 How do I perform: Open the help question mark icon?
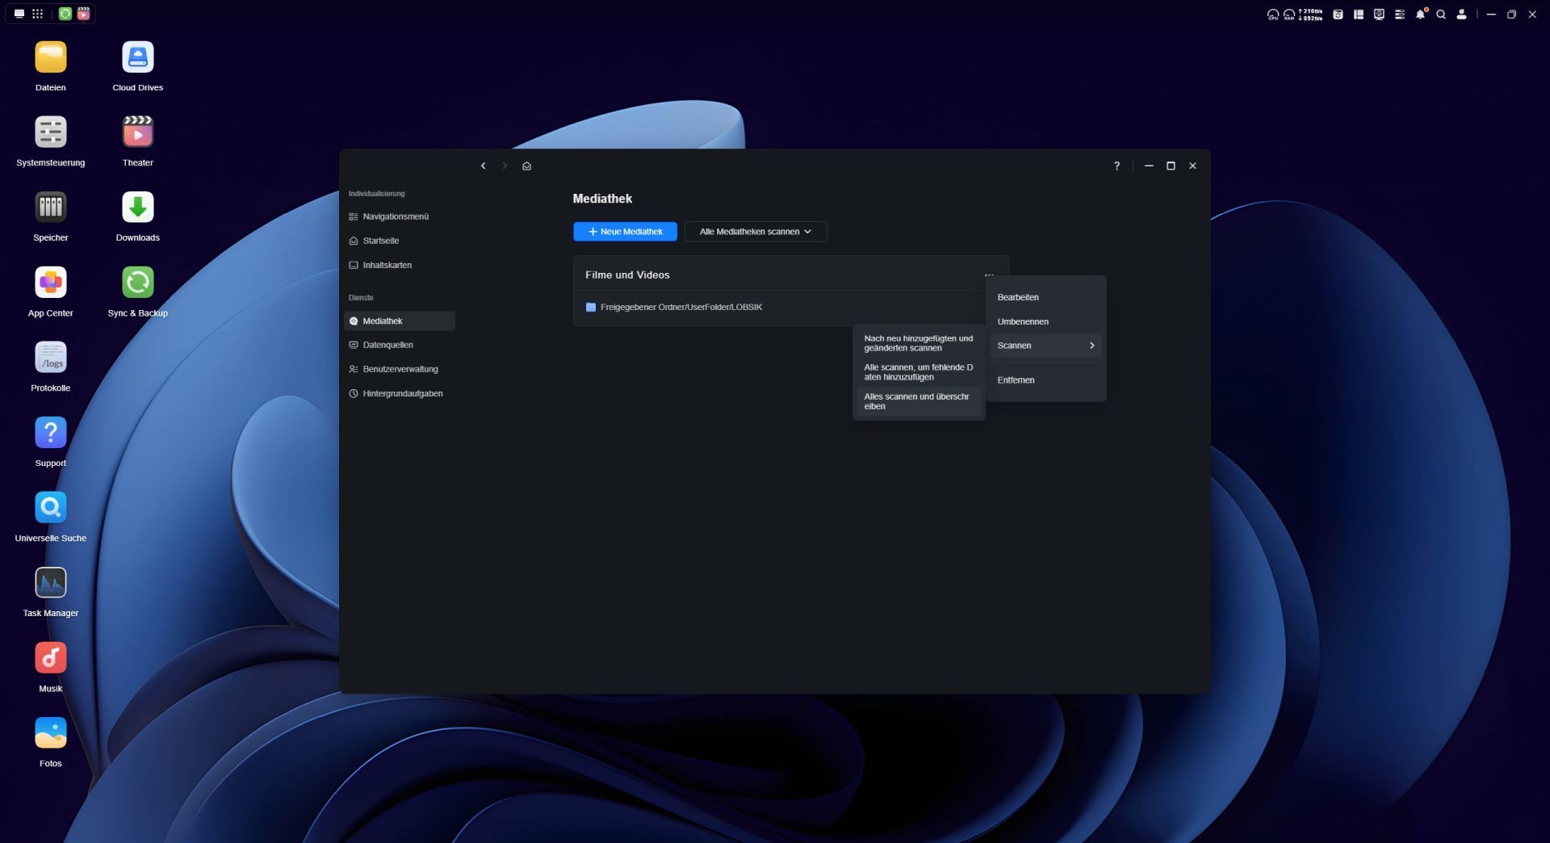click(x=1116, y=166)
